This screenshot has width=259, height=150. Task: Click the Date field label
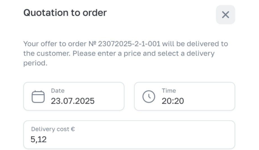(58, 91)
